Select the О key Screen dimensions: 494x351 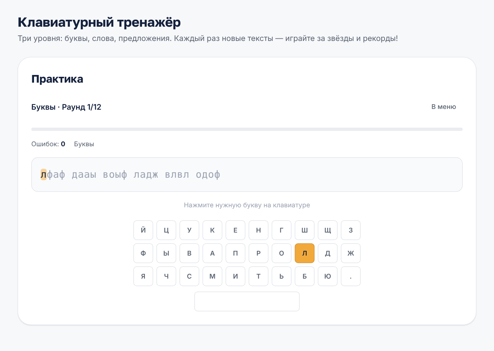coord(281,253)
